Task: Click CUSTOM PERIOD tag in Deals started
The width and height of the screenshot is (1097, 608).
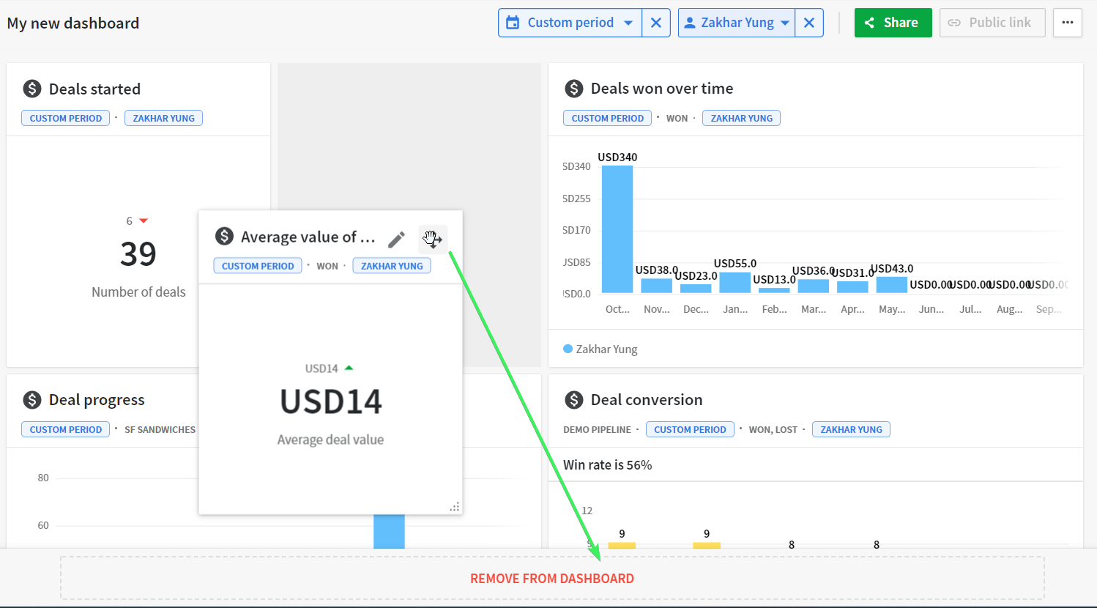Action: click(66, 118)
